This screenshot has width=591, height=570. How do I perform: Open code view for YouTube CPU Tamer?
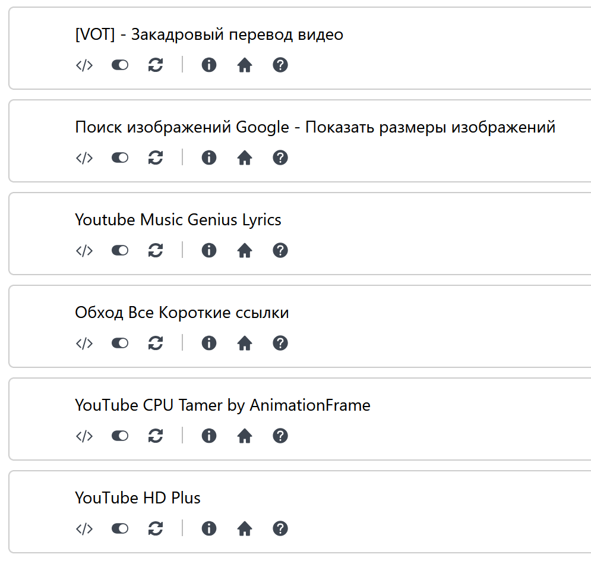coord(84,436)
